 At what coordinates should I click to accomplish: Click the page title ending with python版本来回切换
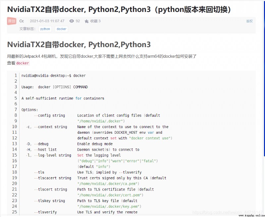119,10
